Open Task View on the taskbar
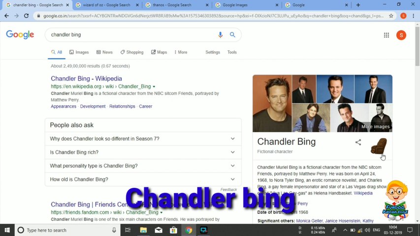Screen dimensions: 420x236 click(128, 230)
